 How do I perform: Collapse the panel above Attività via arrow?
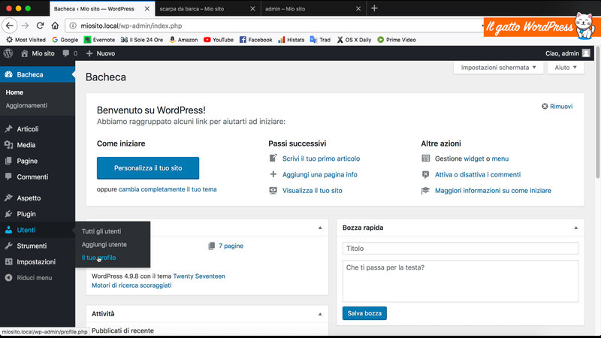tap(320, 228)
